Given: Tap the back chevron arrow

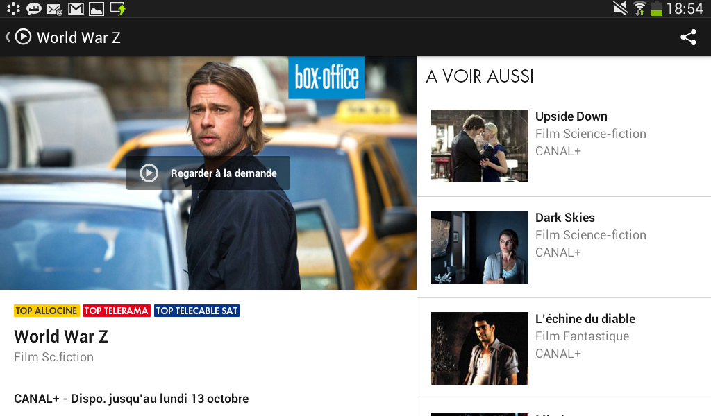Looking at the screenshot, I should click(x=8, y=37).
